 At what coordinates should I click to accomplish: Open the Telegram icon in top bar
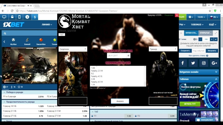27,17
